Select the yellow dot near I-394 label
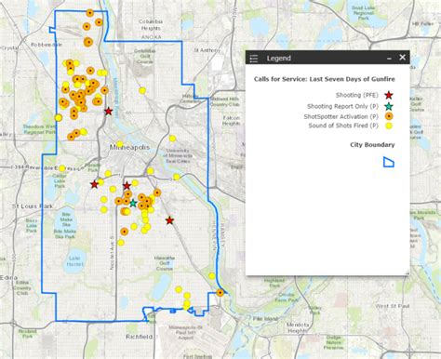 point(62,168)
